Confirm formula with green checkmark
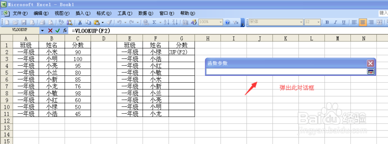Screen dimensions: 388x144 tap(57, 30)
